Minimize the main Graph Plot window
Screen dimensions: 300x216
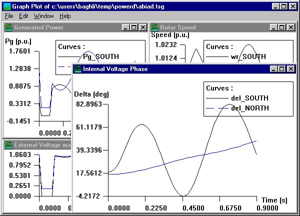click(275, 6)
